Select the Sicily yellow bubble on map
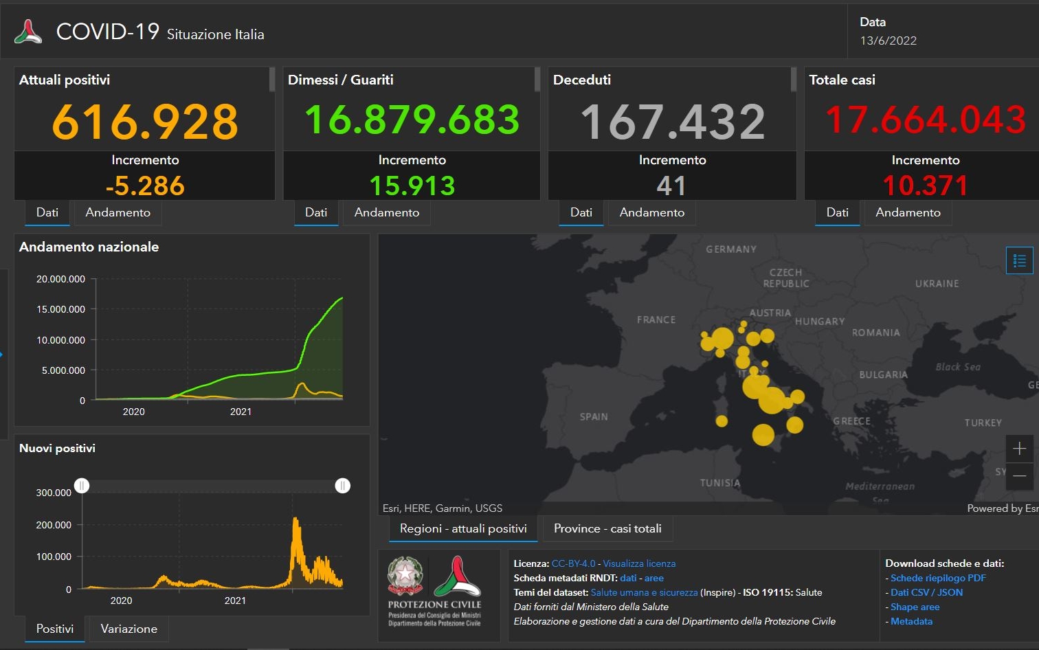Screen dimensions: 1039x650 (x=763, y=434)
